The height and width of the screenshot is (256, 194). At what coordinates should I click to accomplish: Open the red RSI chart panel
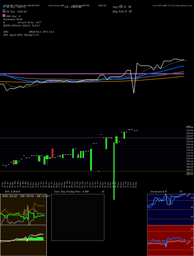pyautogui.click(x=170, y=240)
